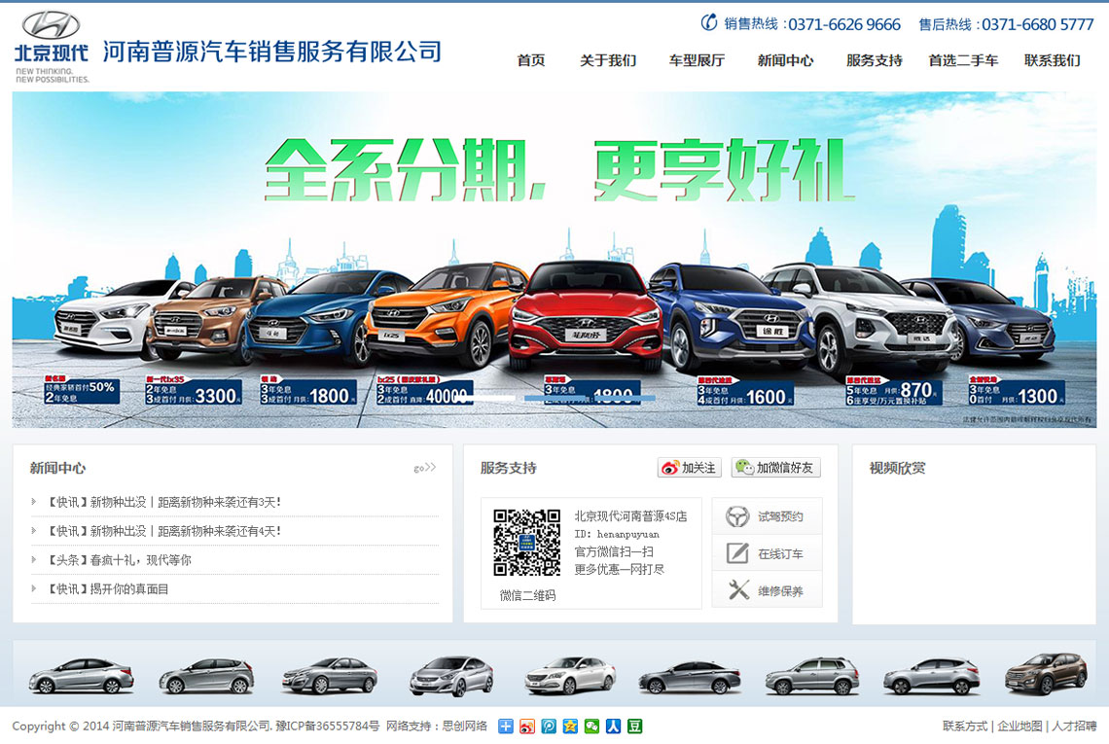Screen dimensions: 1109x744
Task: Read the 春疯十礼，现代等你 headline
Action: click(119, 560)
